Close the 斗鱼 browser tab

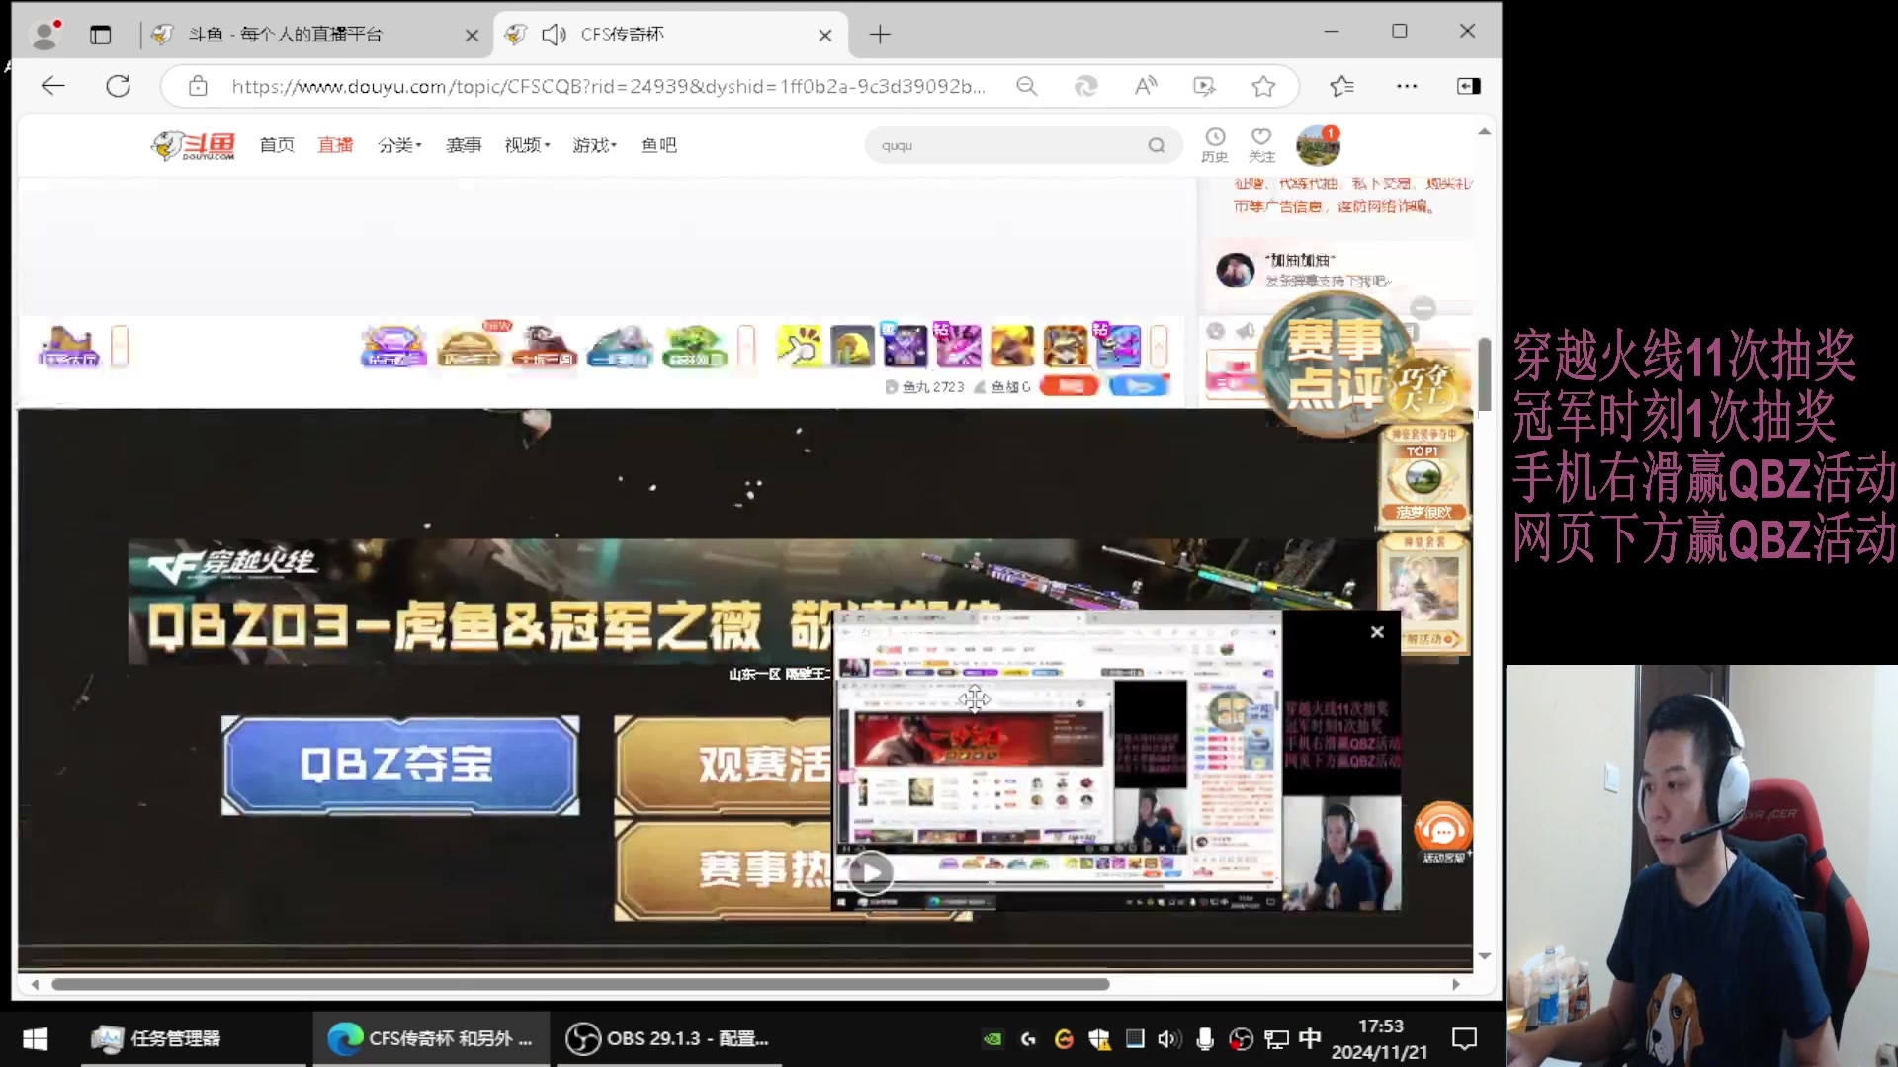[x=472, y=36]
